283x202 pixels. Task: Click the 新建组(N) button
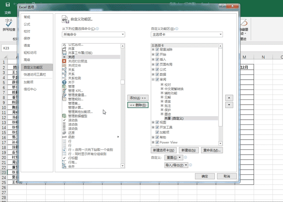coord(189,150)
